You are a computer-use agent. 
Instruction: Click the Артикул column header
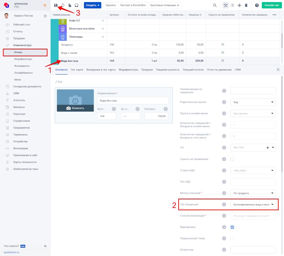click(114, 15)
